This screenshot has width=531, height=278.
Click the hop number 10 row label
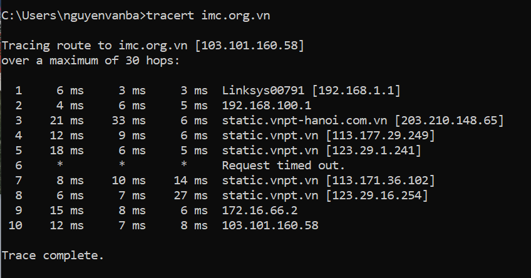pos(15,226)
